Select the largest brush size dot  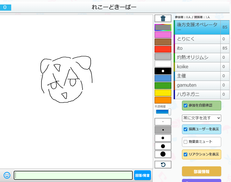pos(163,154)
